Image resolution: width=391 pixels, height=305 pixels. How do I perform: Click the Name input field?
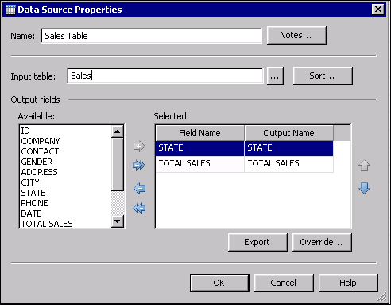point(151,36)
